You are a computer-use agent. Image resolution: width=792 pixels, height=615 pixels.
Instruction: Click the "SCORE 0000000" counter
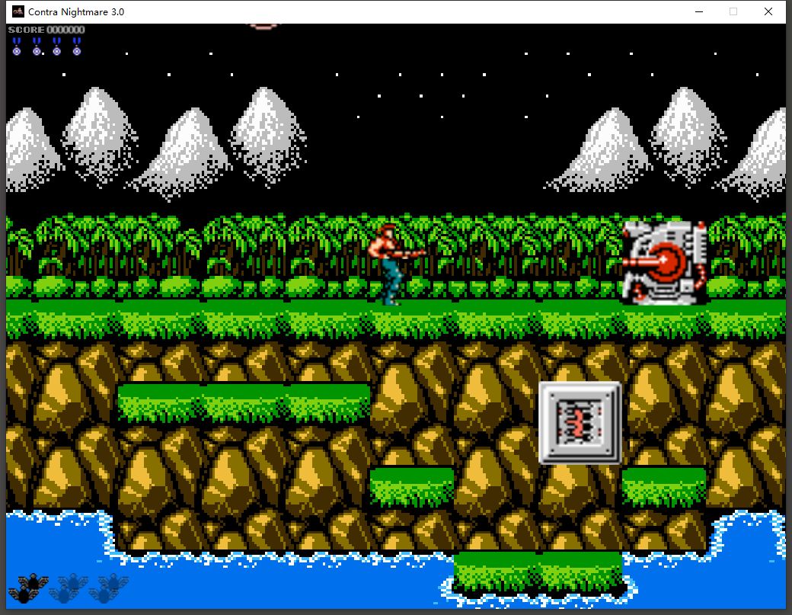pos(46,30)
